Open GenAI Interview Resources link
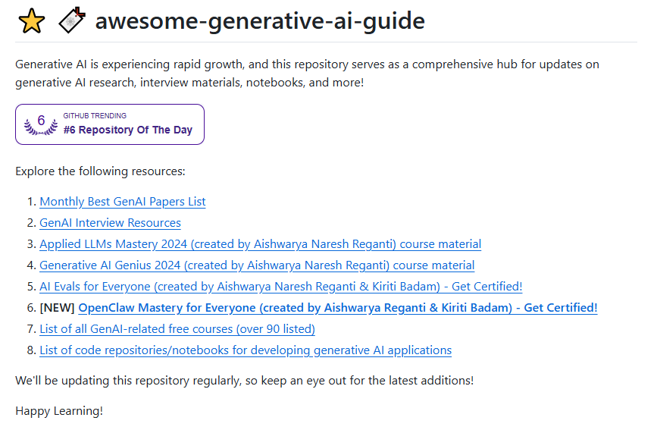 110,223
